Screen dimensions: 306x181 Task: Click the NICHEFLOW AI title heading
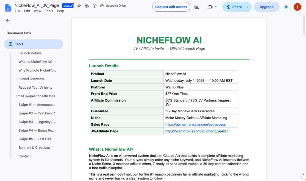click(169, 40)
